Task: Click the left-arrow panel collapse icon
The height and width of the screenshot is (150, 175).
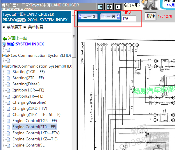Action: [x=118, y=7]
